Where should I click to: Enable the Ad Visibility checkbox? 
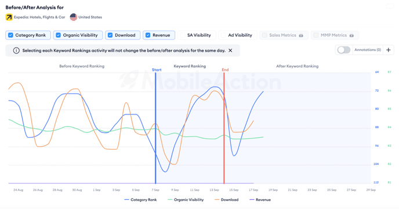[x=223, y=35]
